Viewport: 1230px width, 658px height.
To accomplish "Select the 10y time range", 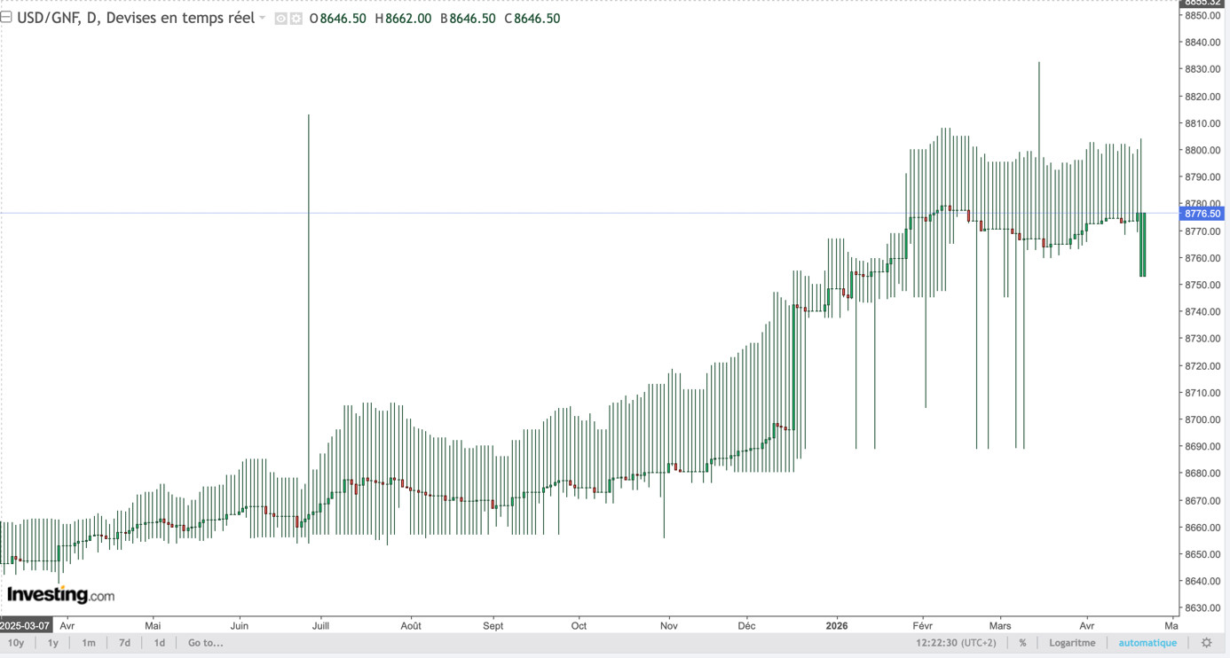I will pos(16,643).
